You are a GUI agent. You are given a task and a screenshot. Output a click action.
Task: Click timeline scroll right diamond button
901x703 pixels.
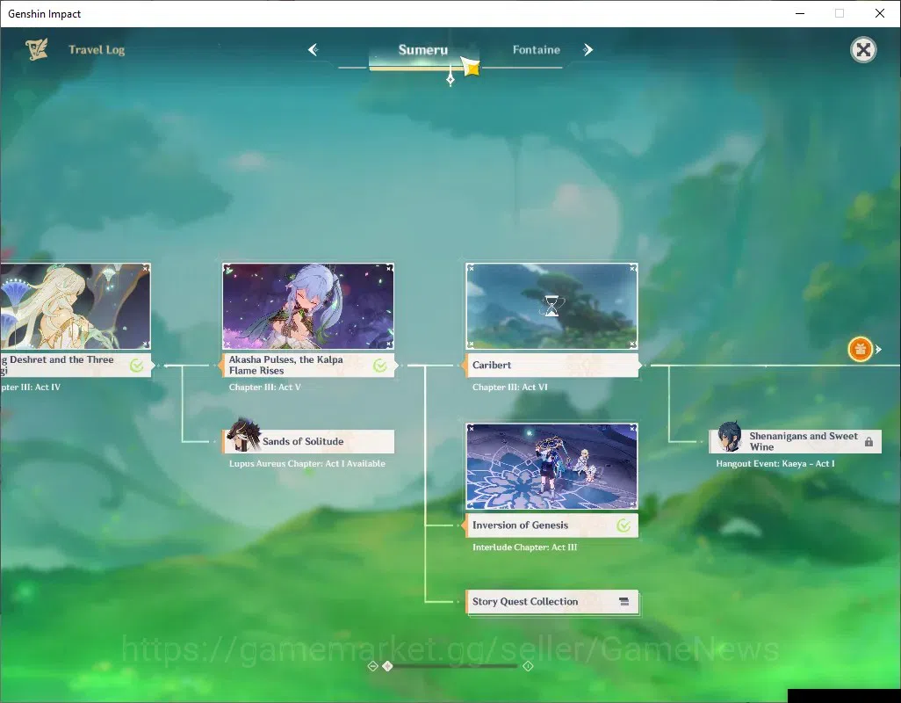tap(528, 665)
